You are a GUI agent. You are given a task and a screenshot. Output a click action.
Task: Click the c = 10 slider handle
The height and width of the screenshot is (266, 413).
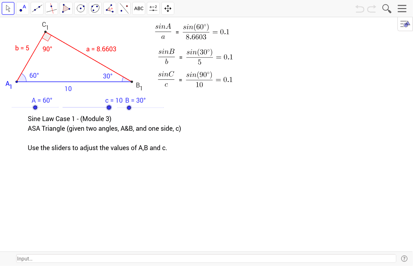109,107
